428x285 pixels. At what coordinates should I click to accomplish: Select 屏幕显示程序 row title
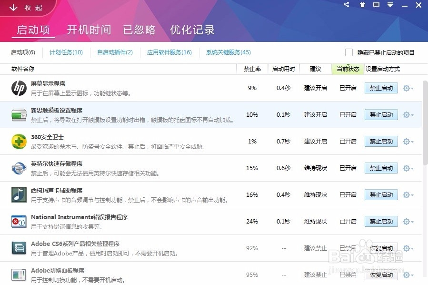[x=48, y=83]
